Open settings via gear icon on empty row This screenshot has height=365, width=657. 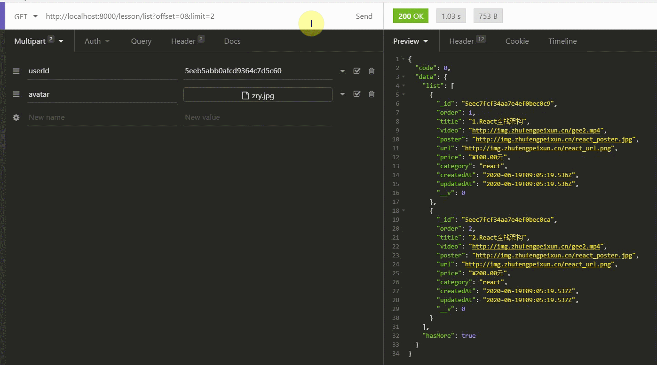pyautogui.click(x=16, y=117)
